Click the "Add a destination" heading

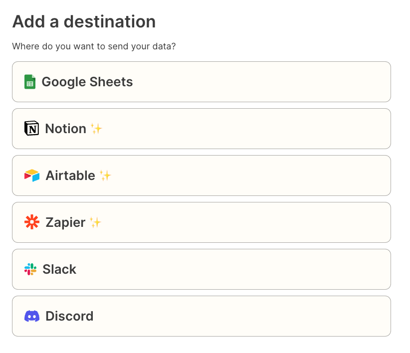point(84,21)
